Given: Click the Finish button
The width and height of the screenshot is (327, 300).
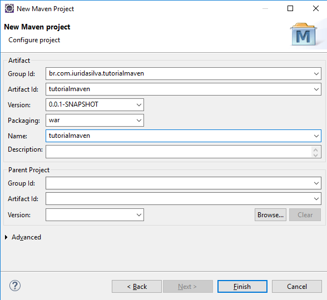Looking at the screenshot, I should pyautogui.click(x=242, y=287).
